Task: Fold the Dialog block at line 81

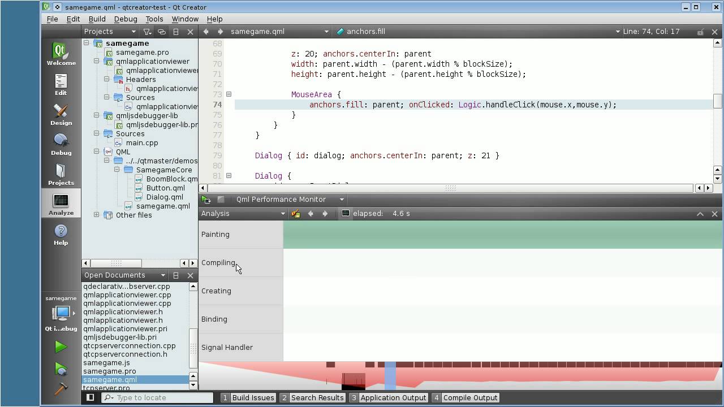Action: 229,176
